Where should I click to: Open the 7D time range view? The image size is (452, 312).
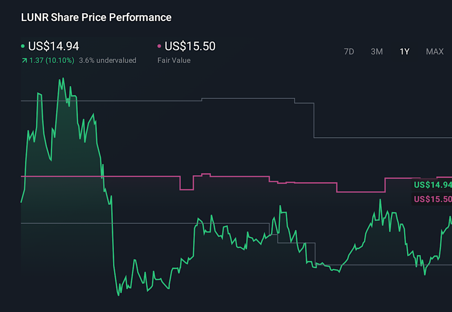(x=349, y=52)
